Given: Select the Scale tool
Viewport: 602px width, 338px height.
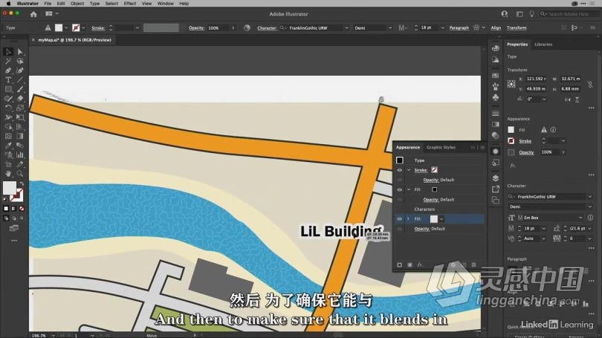Looking at the screenshot, I should click(x=20, y=108).
